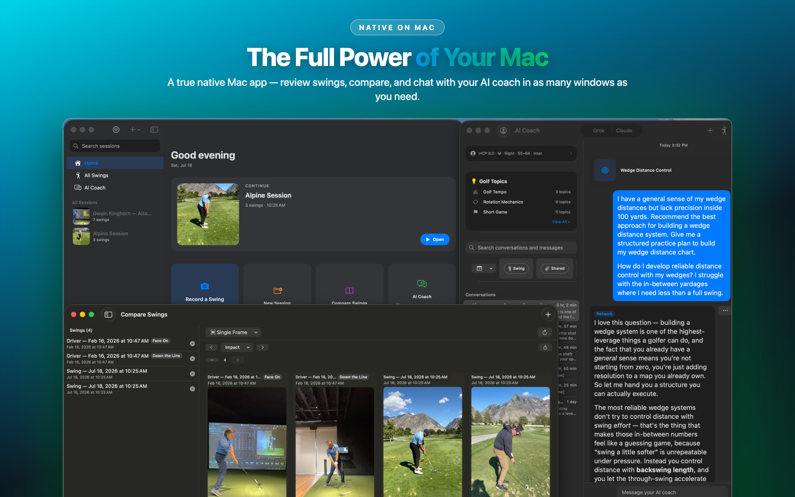This screenshot has height=497, width=795.
Task: Click the gray-hoodie outdoor swing frame
Action: click(510, 442)
